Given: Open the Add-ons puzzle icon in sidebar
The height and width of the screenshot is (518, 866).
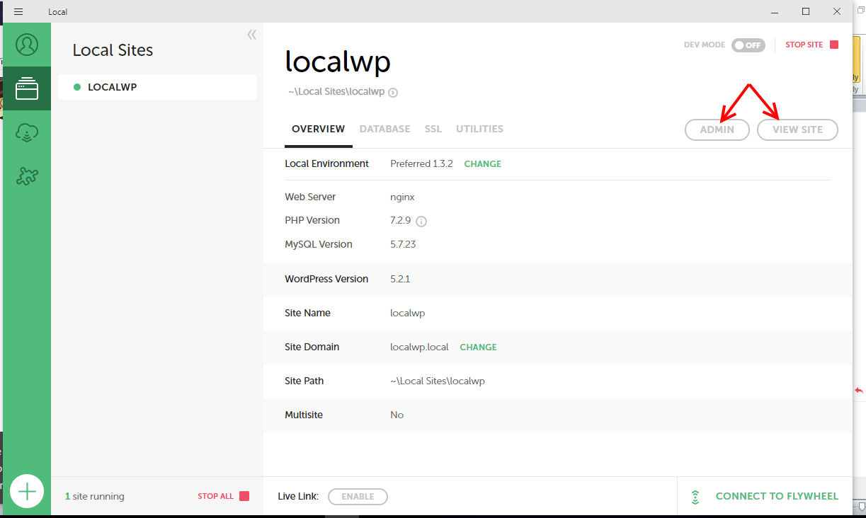Looking at the screenshot, I should [x=27, y=176].
